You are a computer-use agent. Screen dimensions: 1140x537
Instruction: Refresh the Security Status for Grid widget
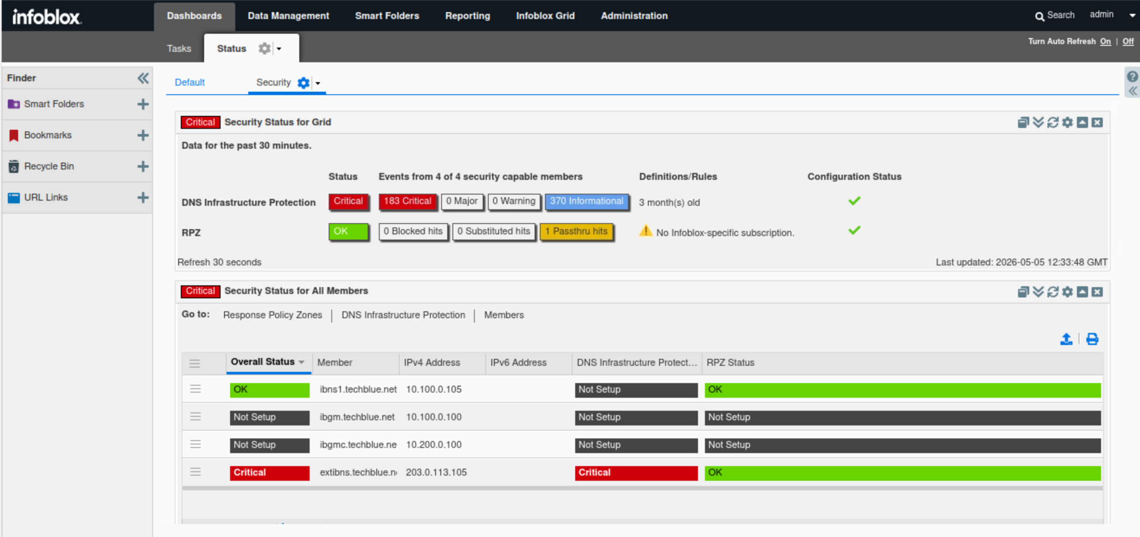click(1052, 122)
